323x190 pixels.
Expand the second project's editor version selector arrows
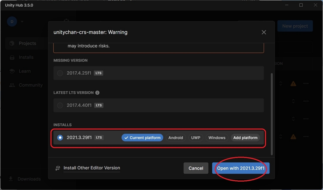click(293, 101)
